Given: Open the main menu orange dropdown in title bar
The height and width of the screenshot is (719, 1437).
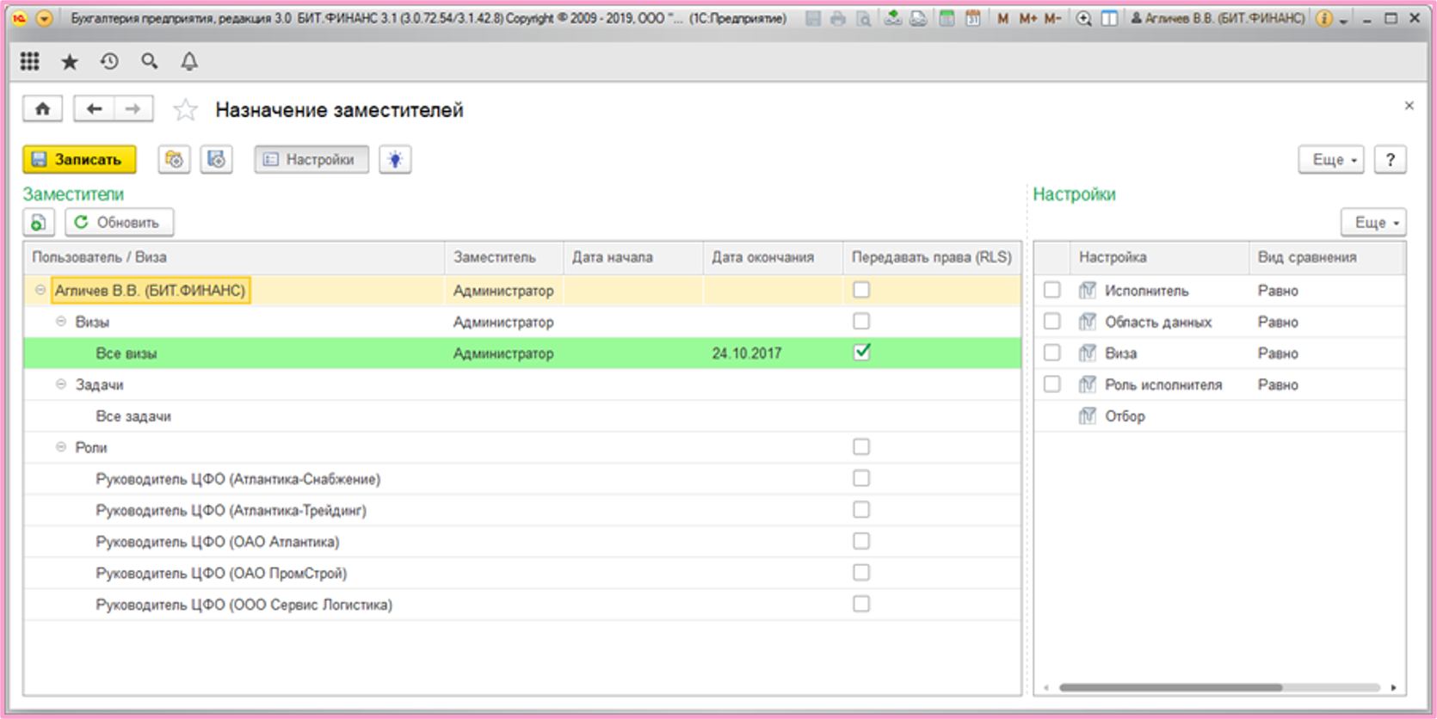Looking at the screenshot, I should click(x=45, y=18).
